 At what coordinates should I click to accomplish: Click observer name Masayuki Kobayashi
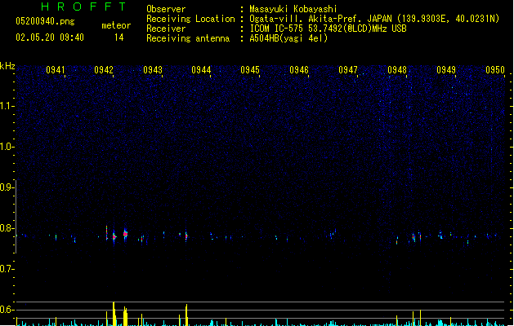[293, 9]
